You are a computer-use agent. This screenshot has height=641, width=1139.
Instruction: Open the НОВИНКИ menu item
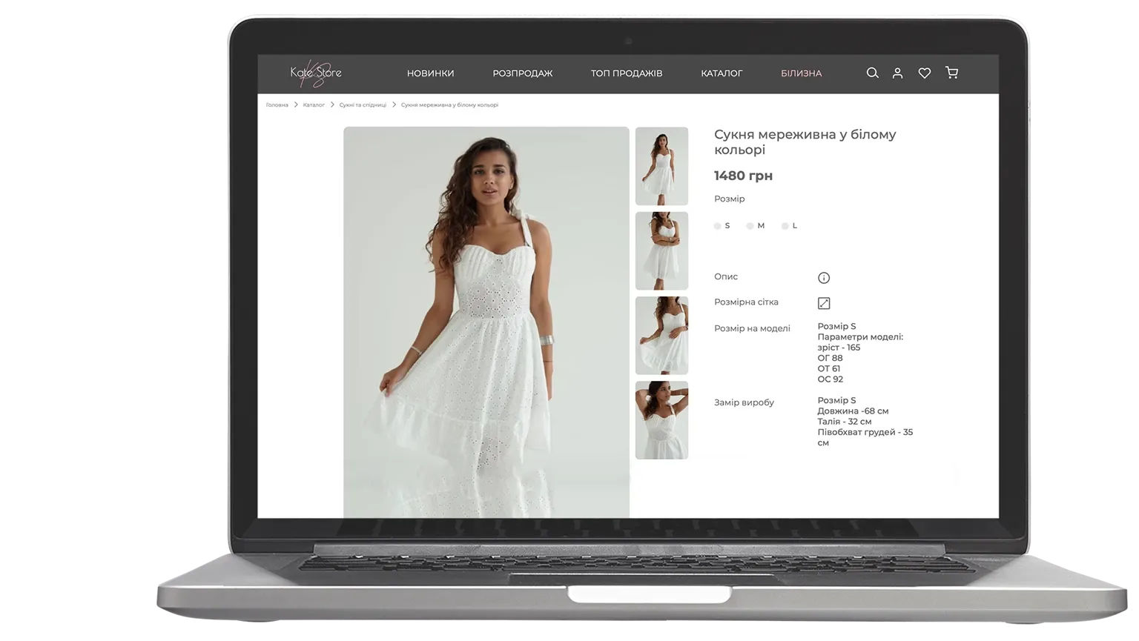tap(430, 73)
